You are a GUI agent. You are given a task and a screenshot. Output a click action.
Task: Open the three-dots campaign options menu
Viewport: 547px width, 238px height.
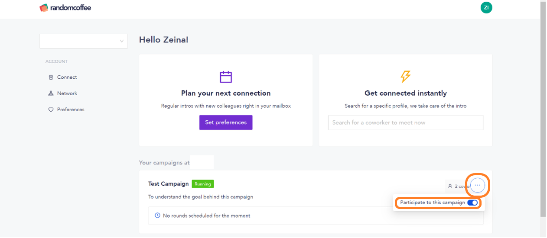pyautogui.click(x=478, y=185)
